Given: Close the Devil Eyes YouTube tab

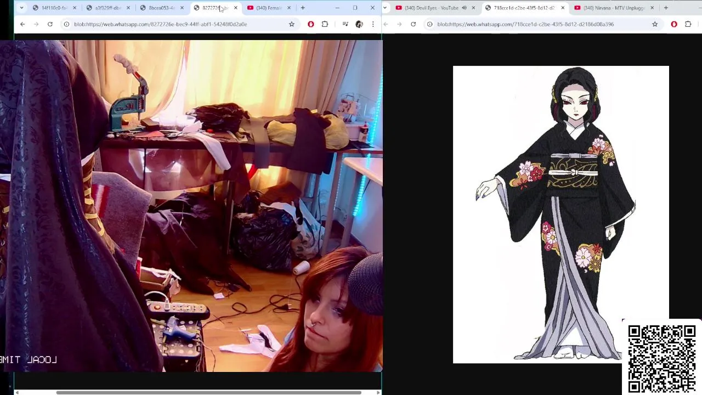Looking at the screenshot, I should (473, 8).
